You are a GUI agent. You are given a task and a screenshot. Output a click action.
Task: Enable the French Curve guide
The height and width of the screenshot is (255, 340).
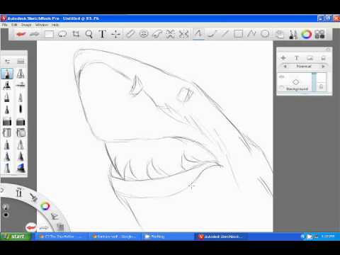157,35
